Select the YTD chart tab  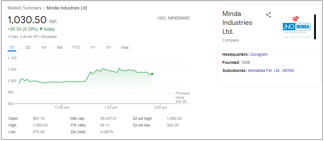click(x=76, y=47)
